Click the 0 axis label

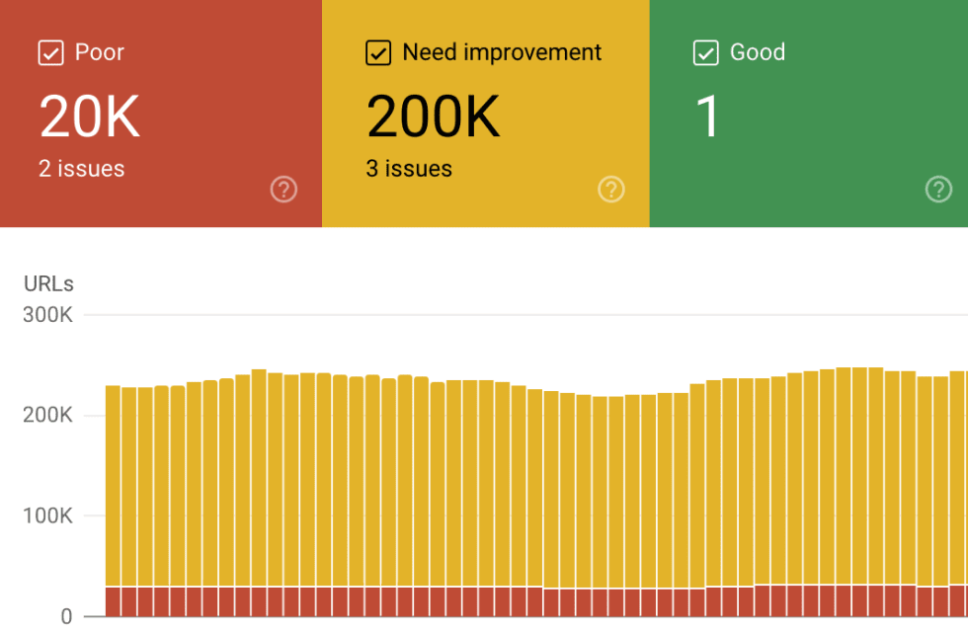click(x=66, y=616)
